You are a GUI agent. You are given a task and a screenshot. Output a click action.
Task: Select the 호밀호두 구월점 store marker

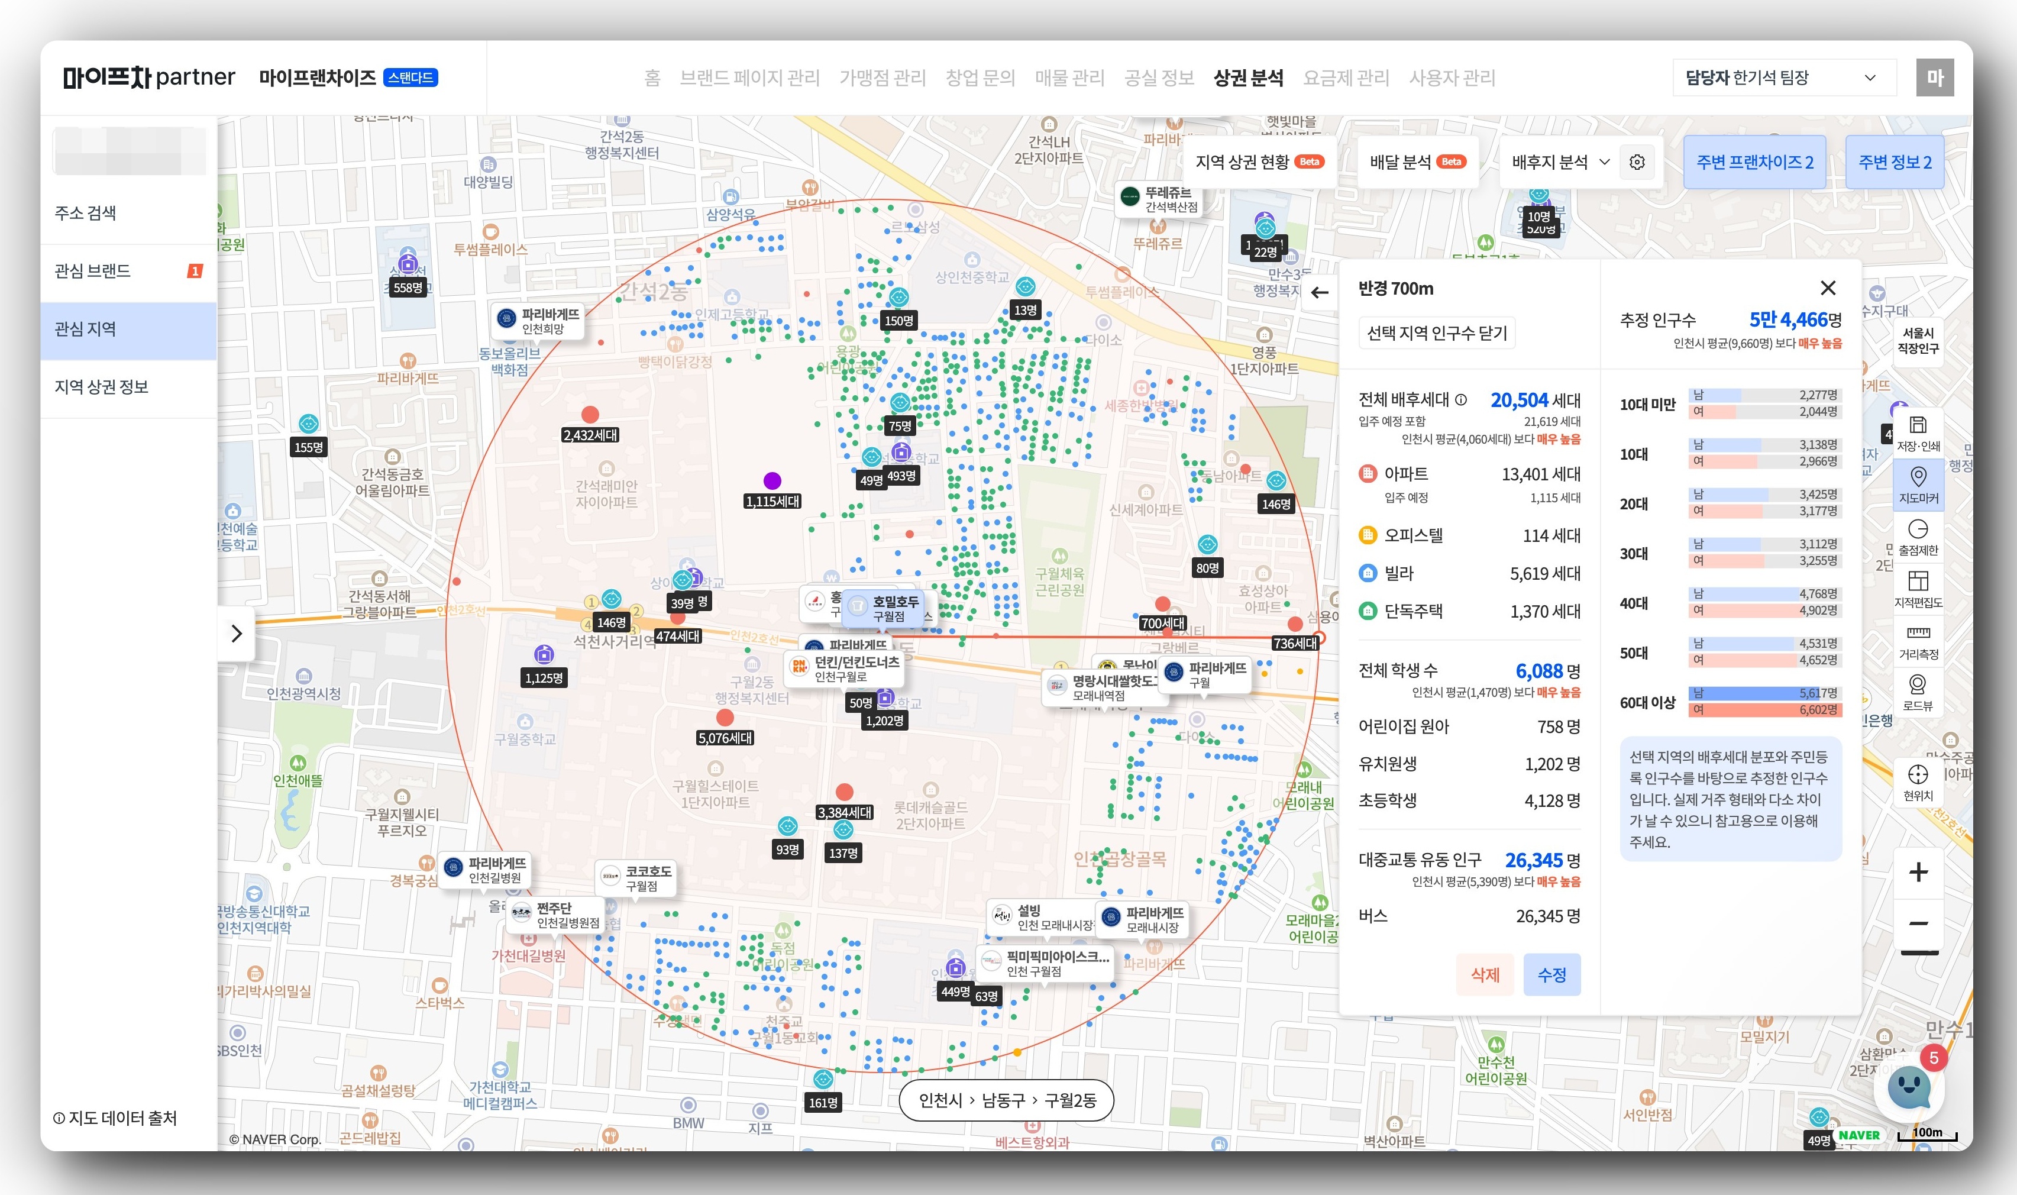click(x=883, y=608)
